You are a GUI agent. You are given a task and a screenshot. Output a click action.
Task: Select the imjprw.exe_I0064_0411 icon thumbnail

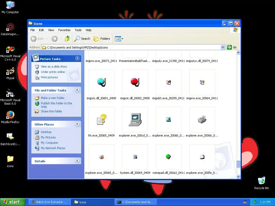pyautogui.click(x=202, y=82)
